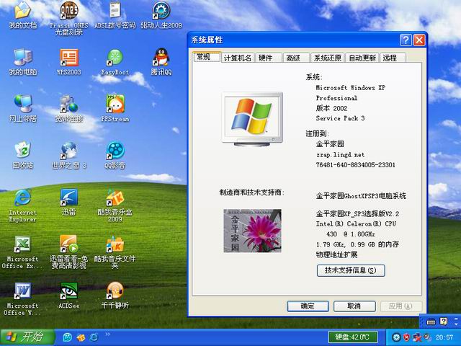
Task: Switch to 计算机名 tab
Action: point(238,58)
